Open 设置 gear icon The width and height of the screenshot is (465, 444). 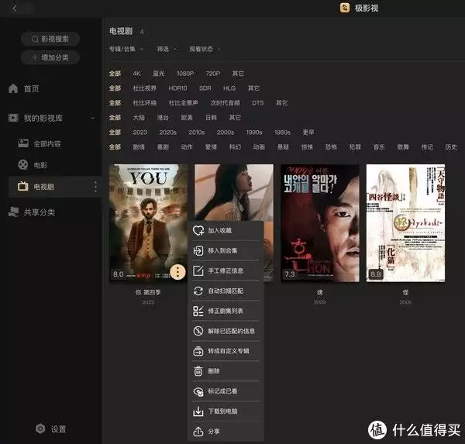pyautogui.click(x=40, y=429)
